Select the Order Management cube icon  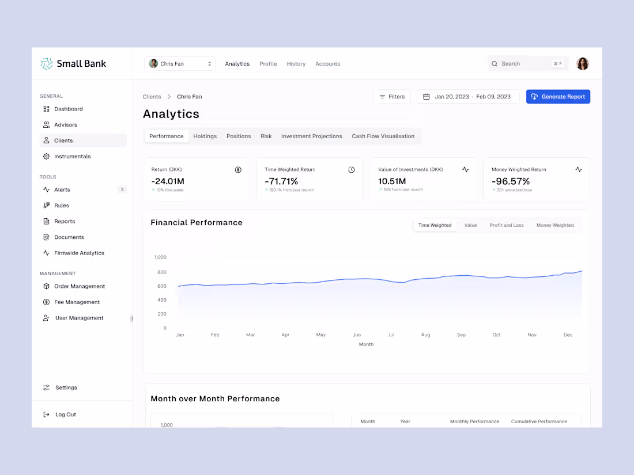click(x=46, y=286)
